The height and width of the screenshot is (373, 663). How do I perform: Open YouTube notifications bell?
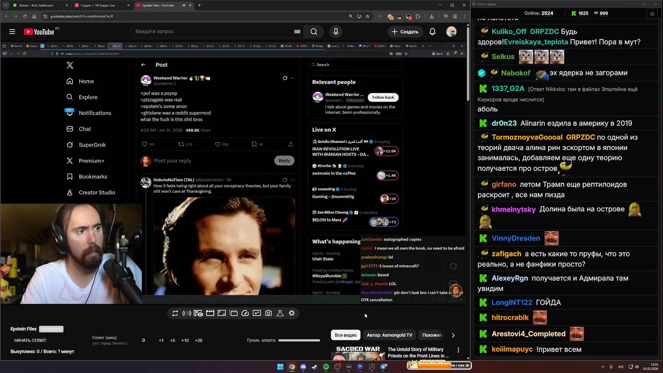(x=433, y=32)
